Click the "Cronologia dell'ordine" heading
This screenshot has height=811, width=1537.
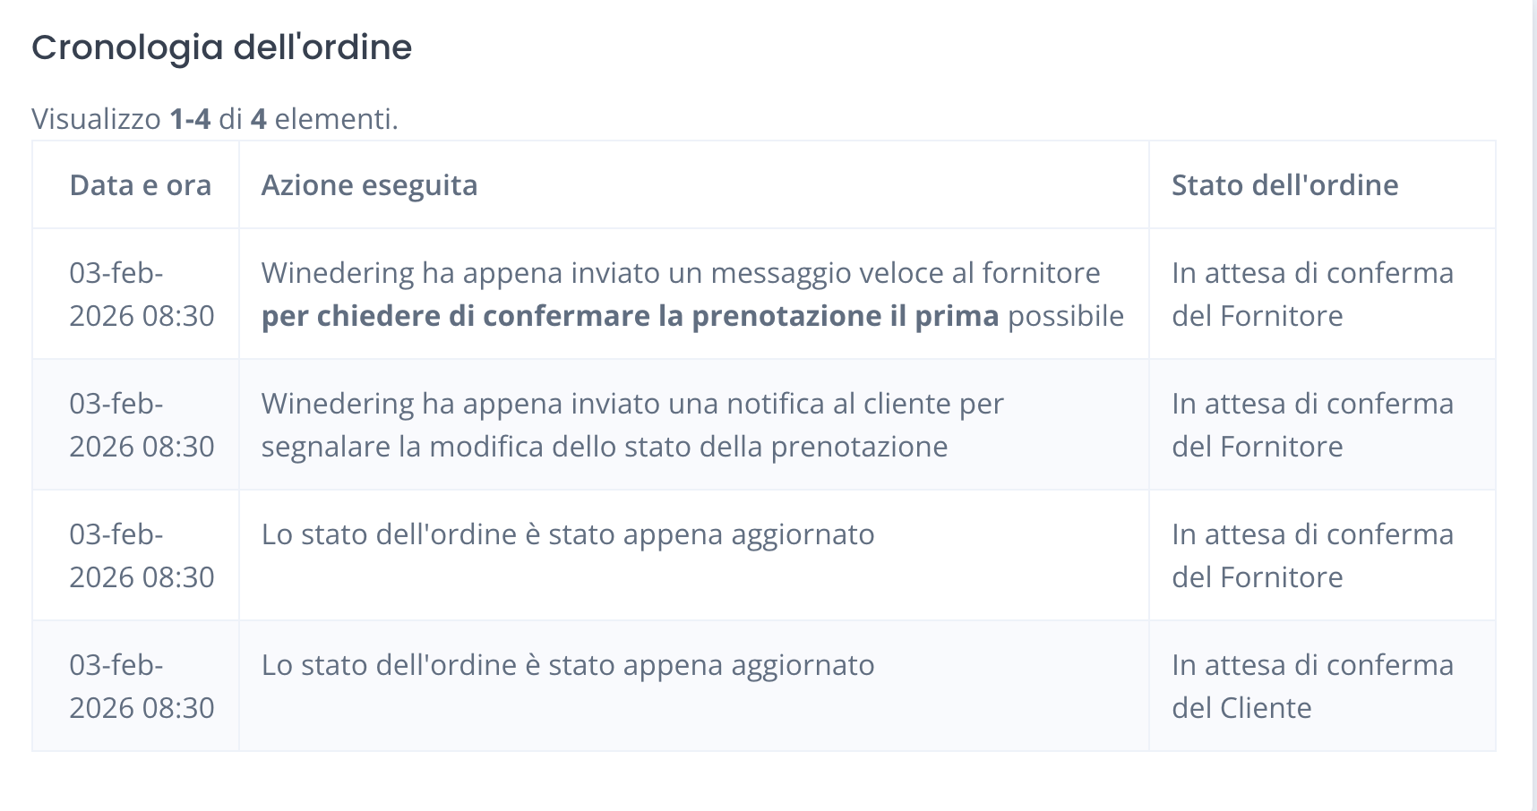click(x=221, y=47)
